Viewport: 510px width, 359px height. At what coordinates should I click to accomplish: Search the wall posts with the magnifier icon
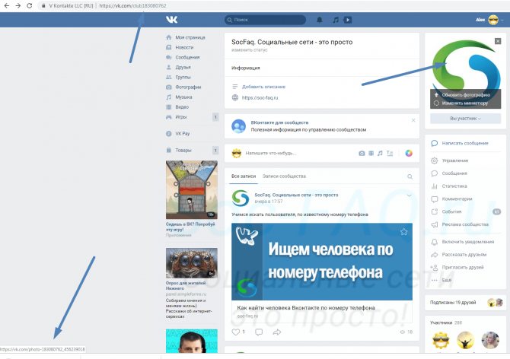tap(410, 176)
